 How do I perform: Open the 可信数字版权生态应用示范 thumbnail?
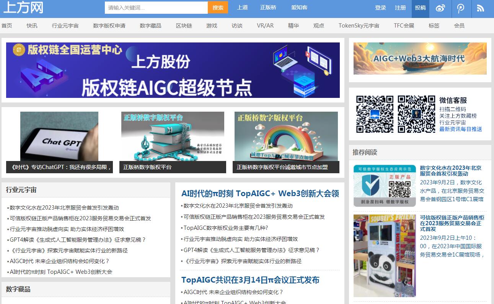click(385, 186)
